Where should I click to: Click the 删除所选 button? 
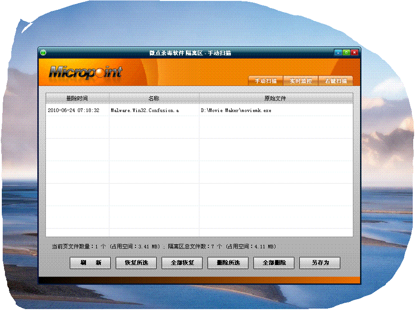coord(228,263)
